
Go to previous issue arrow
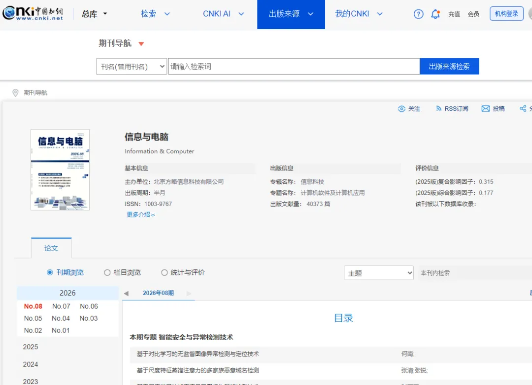click(126, 294)
